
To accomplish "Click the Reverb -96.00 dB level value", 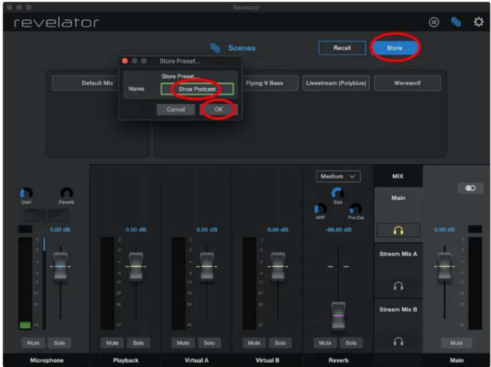I will click(x=339, y=230).
